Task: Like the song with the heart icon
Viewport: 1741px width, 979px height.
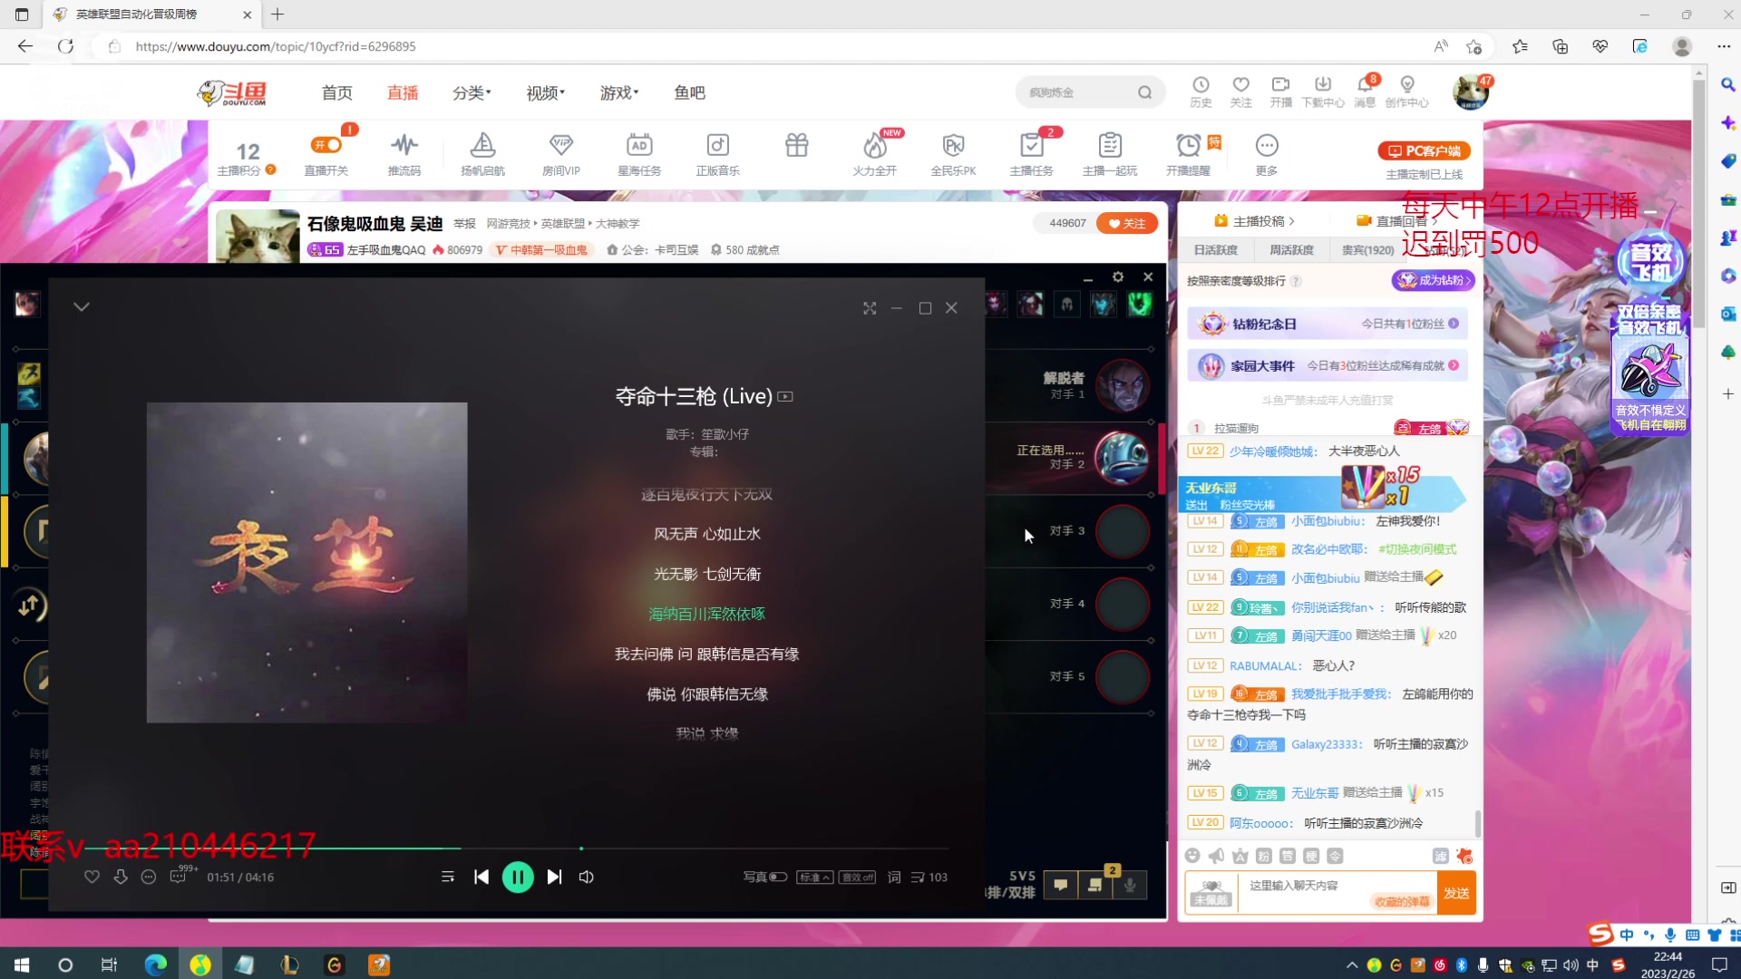Action: (x=92, y=877)
